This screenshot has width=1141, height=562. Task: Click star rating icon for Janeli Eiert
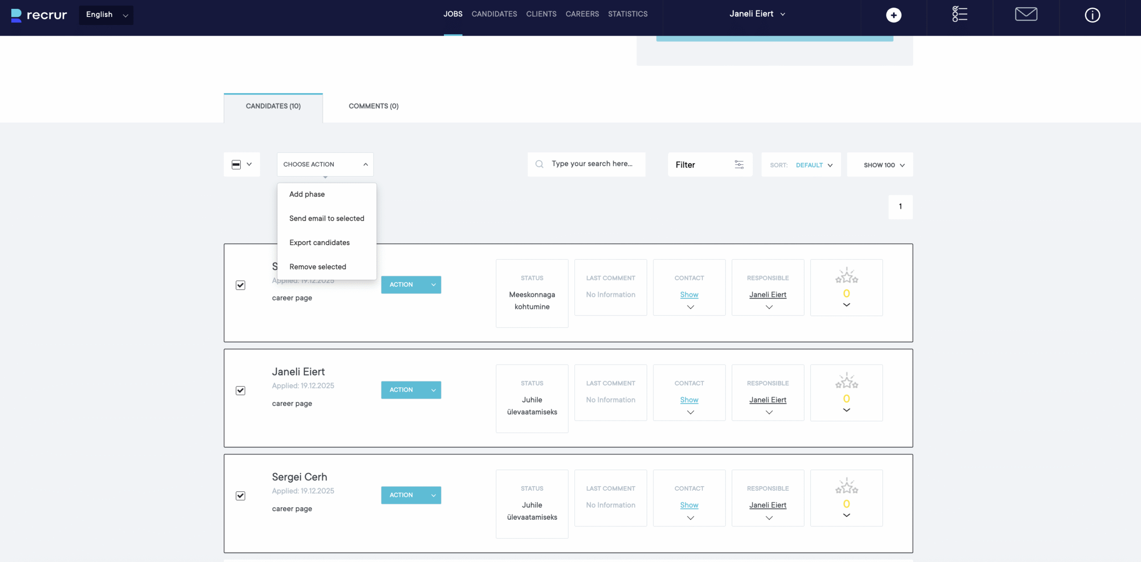point(846,382)
